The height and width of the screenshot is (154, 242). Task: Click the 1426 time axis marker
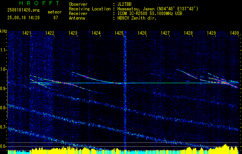pyautogui.click(x=142, y=33)
